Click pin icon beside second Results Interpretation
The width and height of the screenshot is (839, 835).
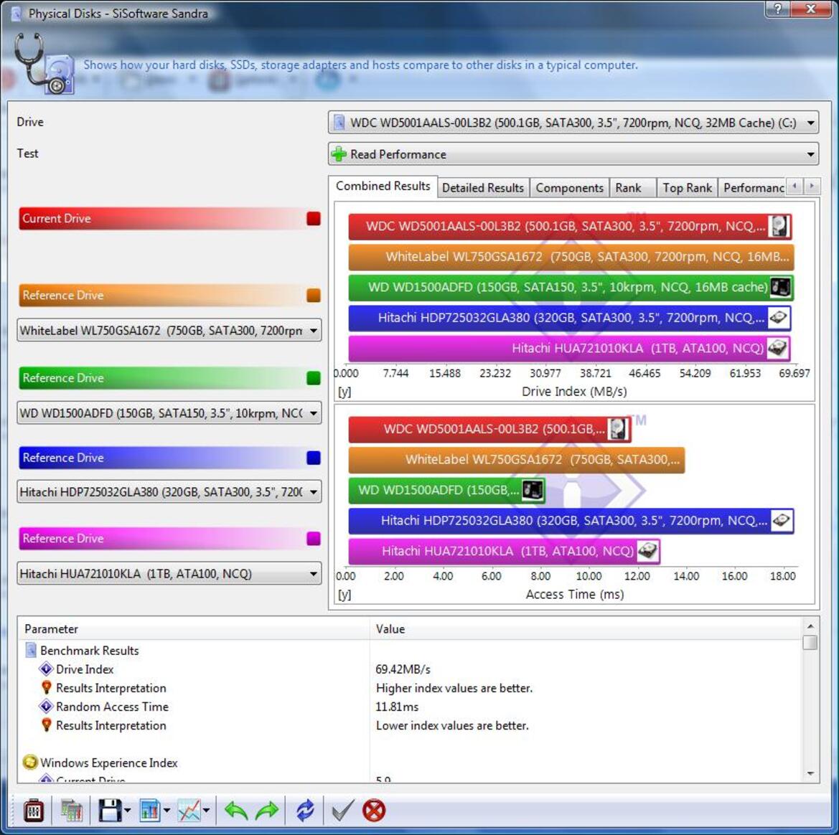(46, 725)
